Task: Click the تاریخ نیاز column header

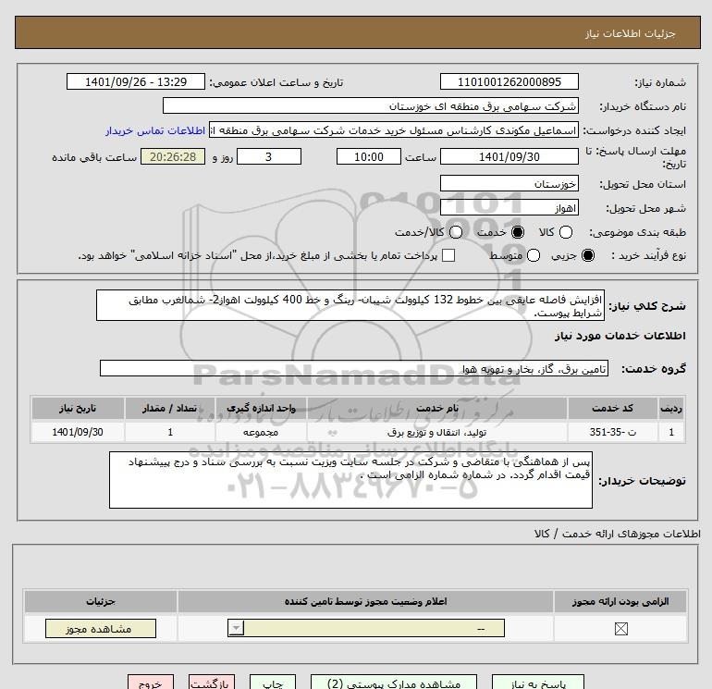Action: tap(77, 408)
